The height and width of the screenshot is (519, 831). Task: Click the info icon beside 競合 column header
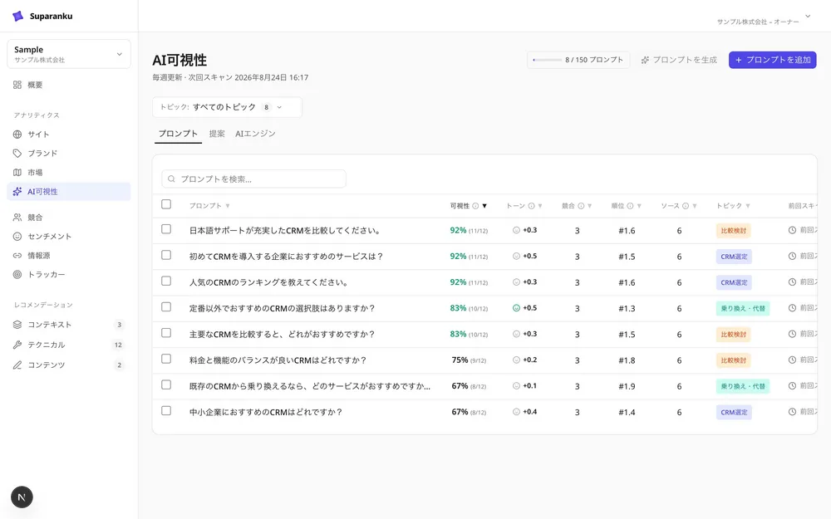click(x=581, y=206)
